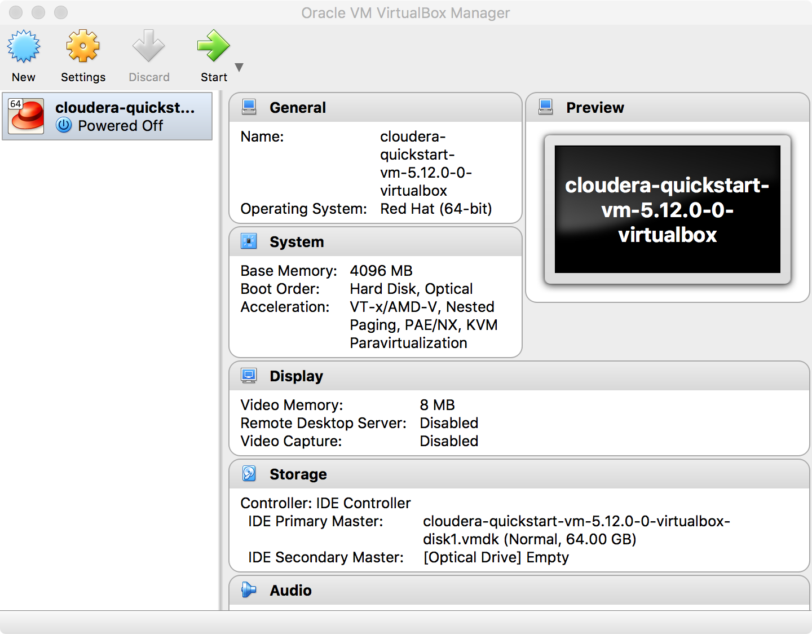812x634 pixels.
Task: Click the IDE Secondary Master optical drive value
Action: click(496, 557)
